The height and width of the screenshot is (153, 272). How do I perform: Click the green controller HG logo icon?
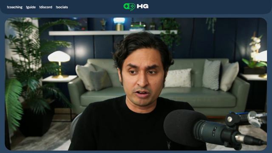pyautogui.click(x=129, y=7)
